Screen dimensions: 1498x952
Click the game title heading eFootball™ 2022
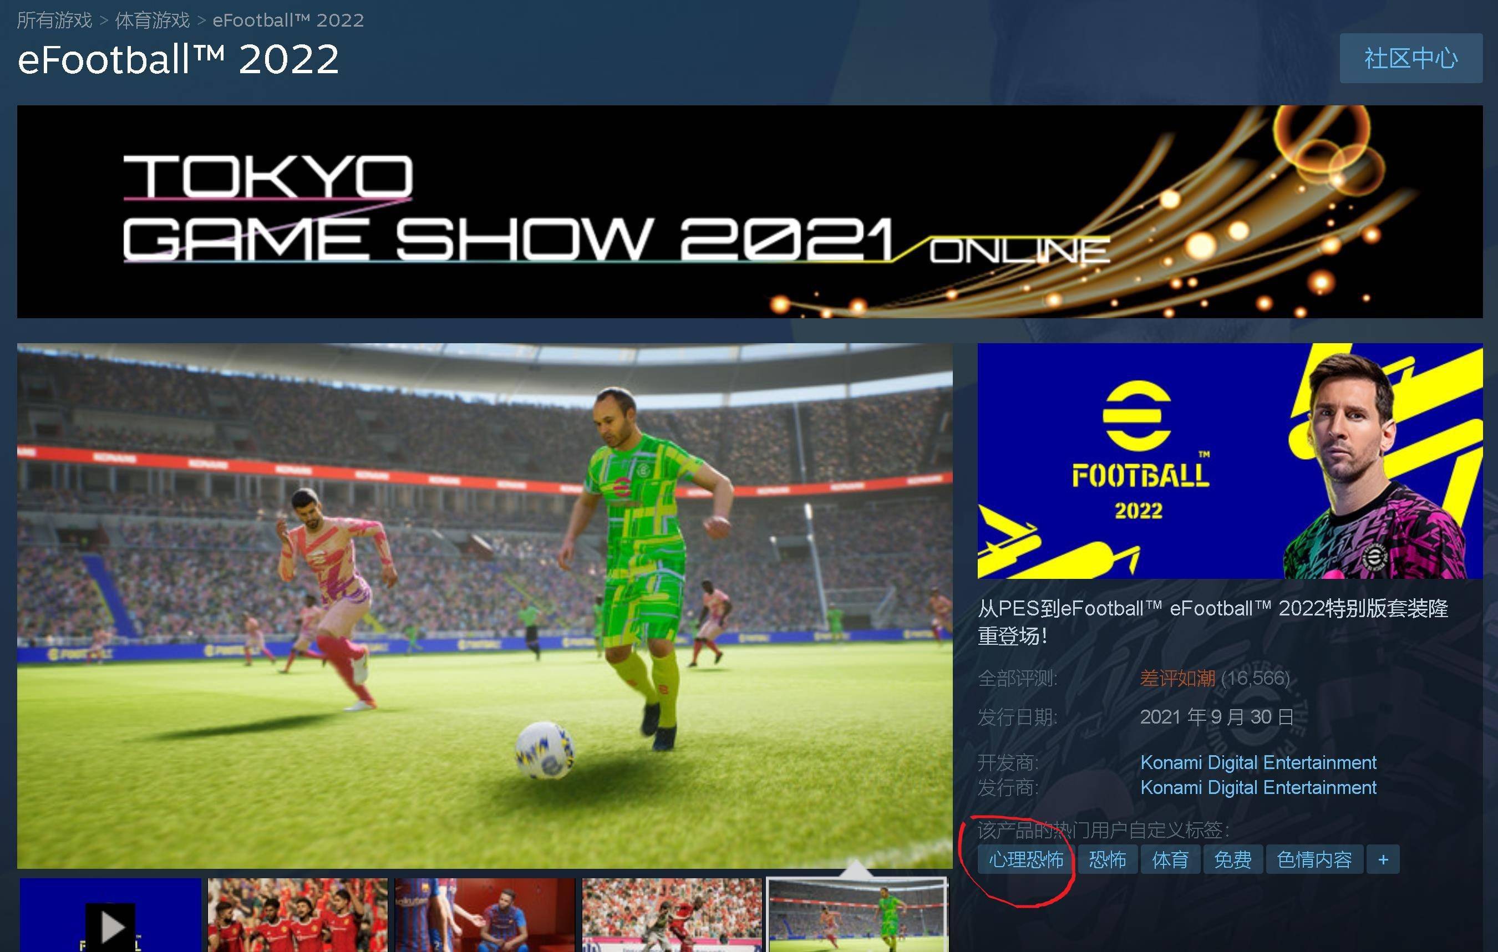(178, 60)
